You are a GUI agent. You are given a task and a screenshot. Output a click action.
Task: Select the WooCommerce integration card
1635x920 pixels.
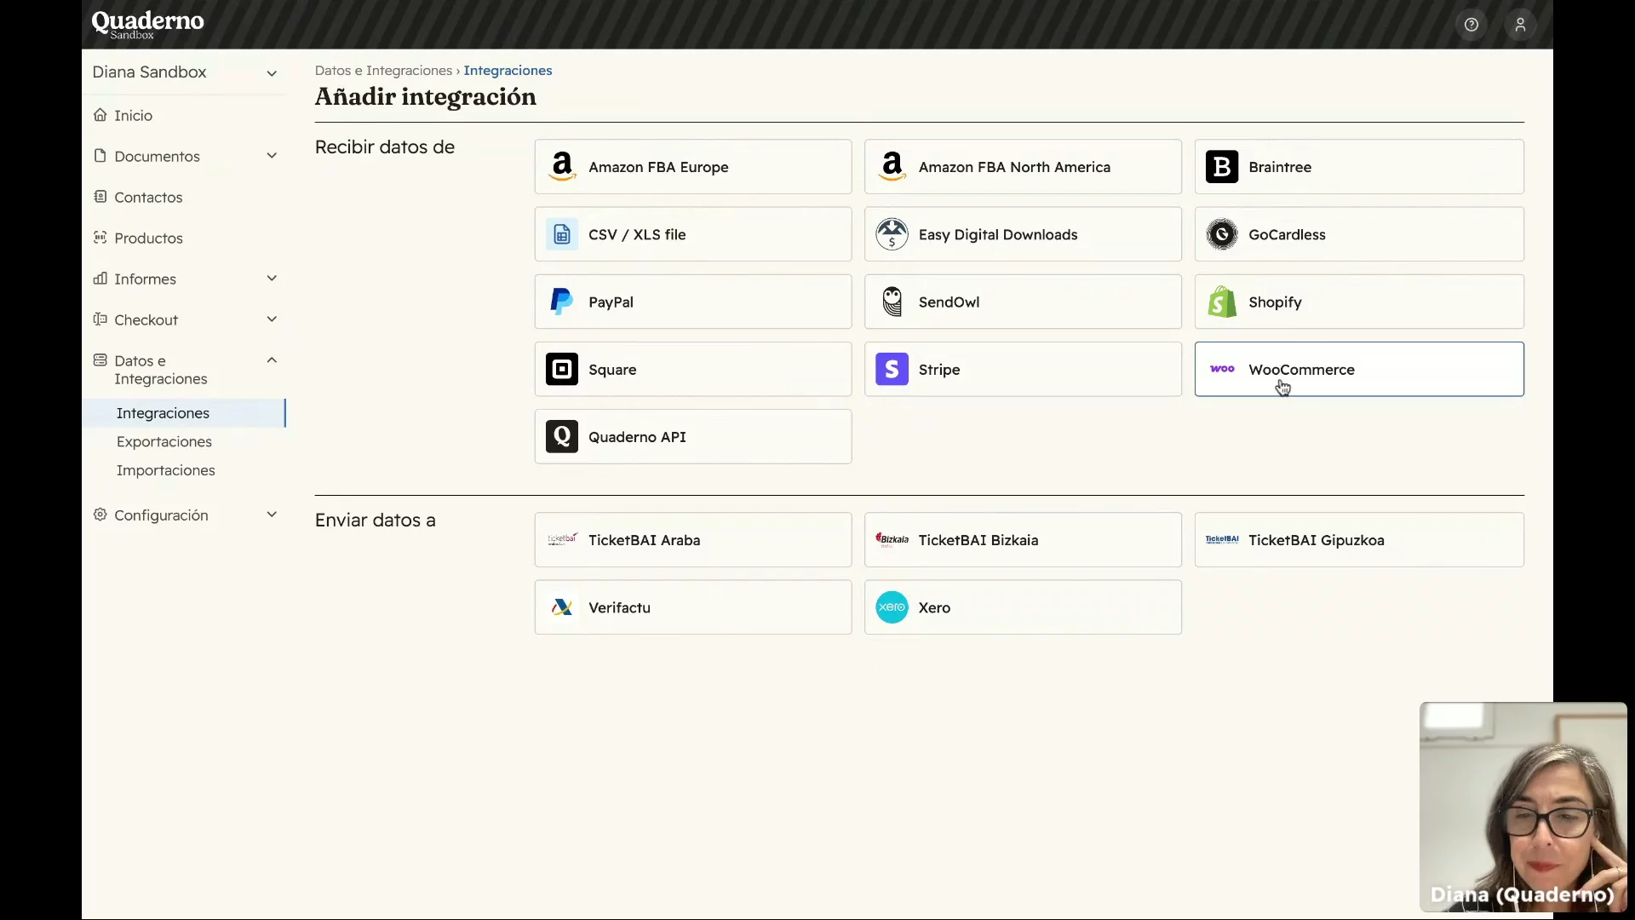click(x=1358, y=370)
